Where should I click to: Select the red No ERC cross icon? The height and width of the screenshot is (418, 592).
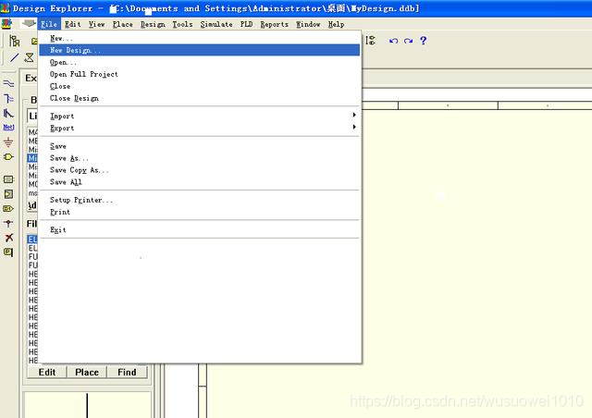[x=8, y=238]
